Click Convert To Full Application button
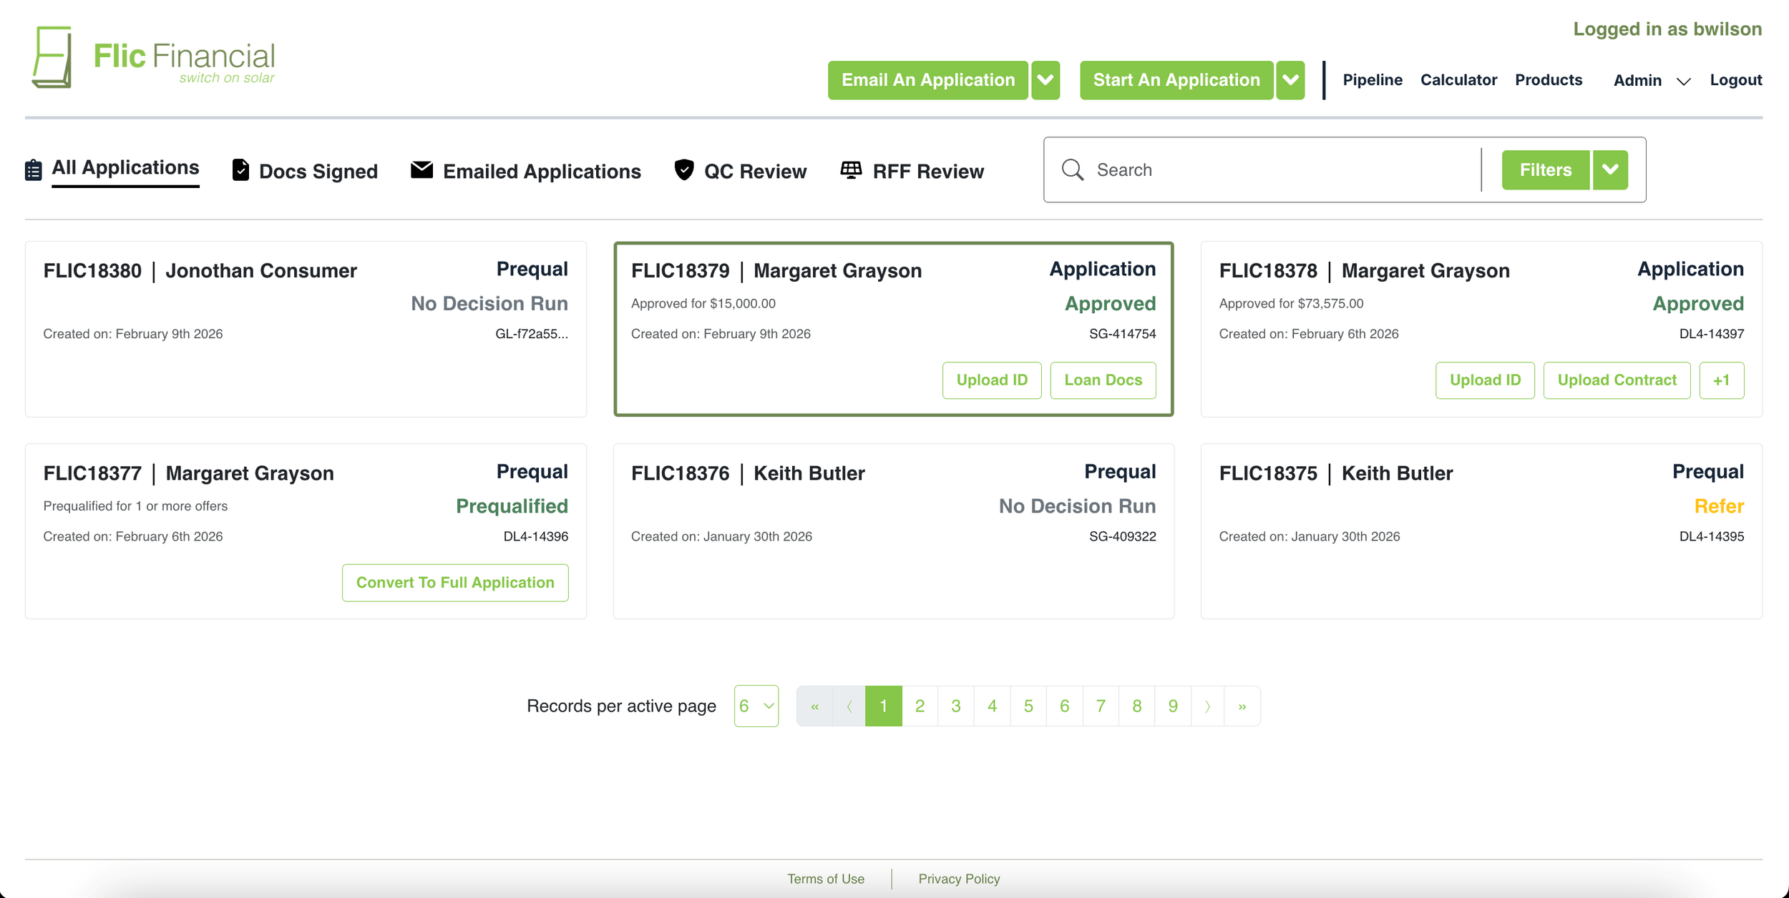The width and height of the screenshot is (1789, 898). click(455, 583)
